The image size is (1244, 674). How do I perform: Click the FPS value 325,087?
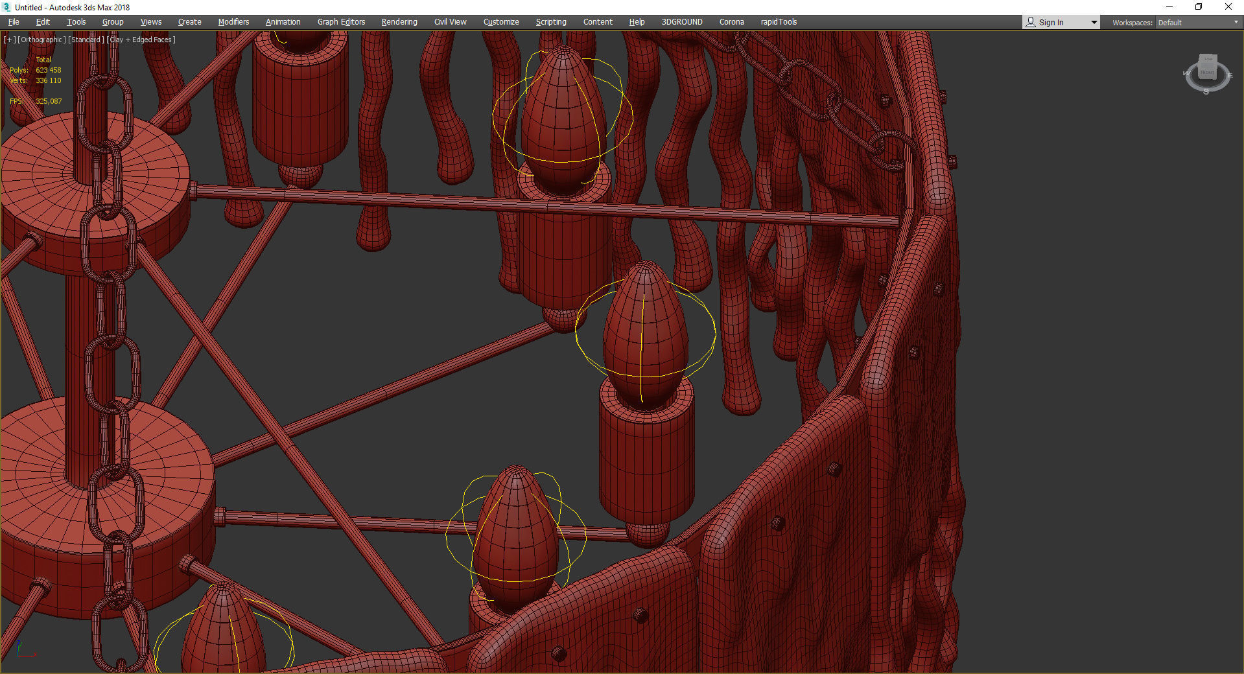coord(49,101)
